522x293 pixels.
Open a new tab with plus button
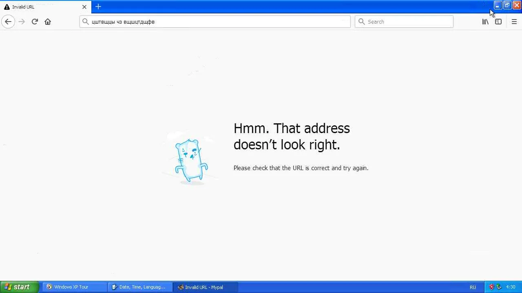click(98, 7)
